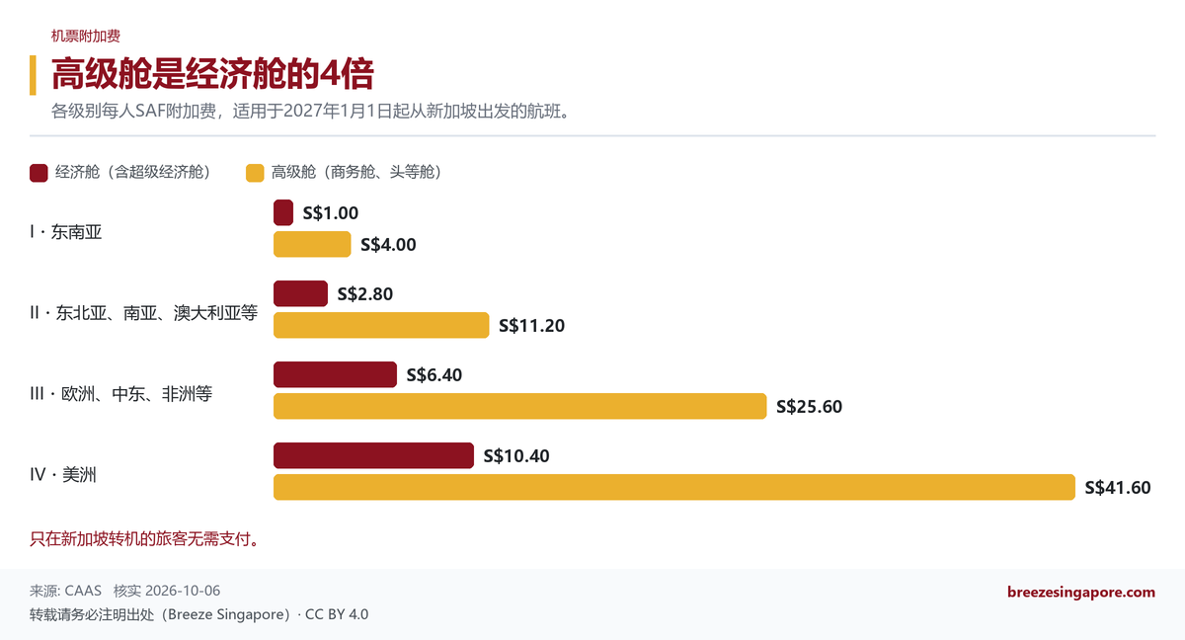Select the III · 欧洲、中东、非洲等 row label

[x=121, y=394]
